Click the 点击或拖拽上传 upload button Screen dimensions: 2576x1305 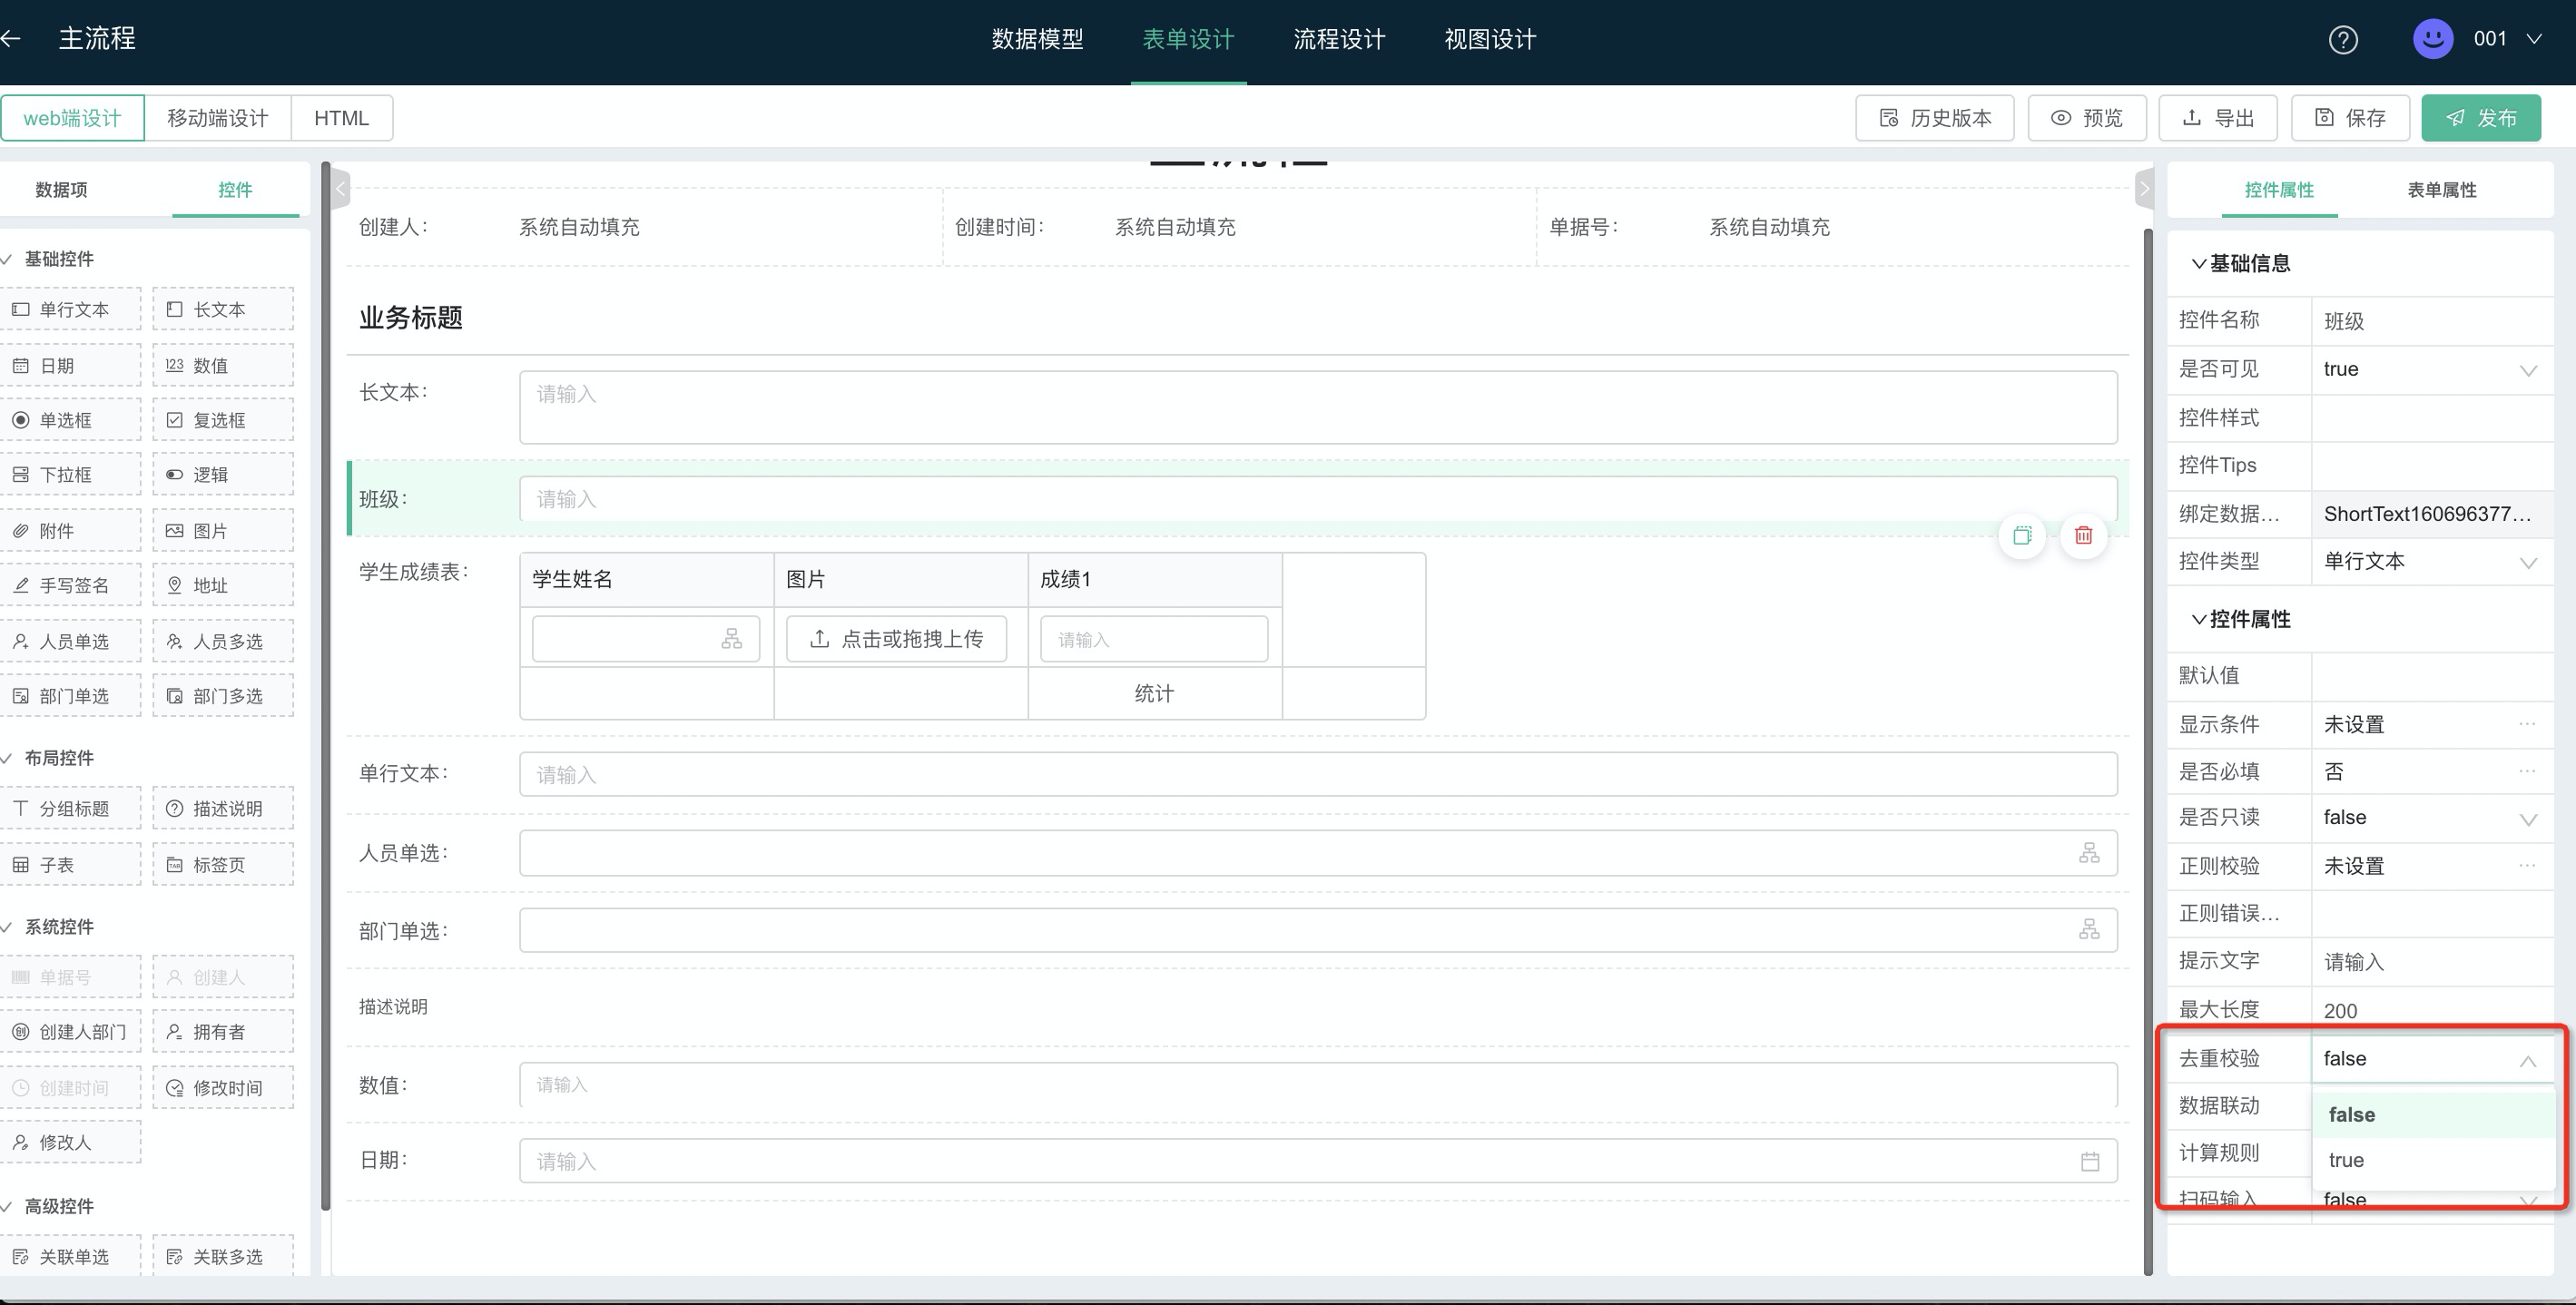pyautogui.click(x=896, y=639)
